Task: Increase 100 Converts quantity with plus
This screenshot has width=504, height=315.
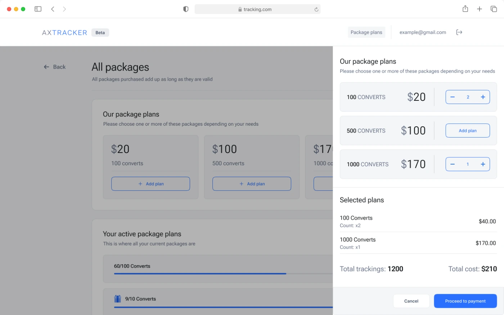Action: tap(483, 97)
